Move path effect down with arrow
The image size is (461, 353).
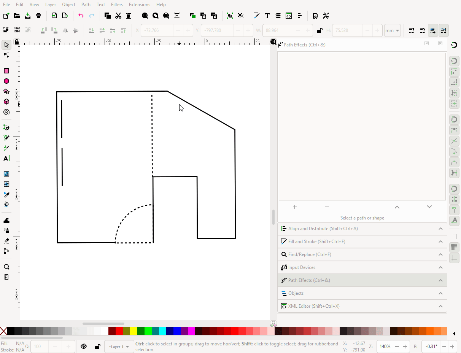(429, 207)
